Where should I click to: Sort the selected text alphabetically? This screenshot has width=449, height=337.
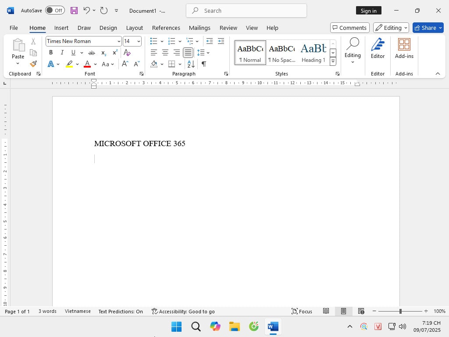(x=191, y=64)
